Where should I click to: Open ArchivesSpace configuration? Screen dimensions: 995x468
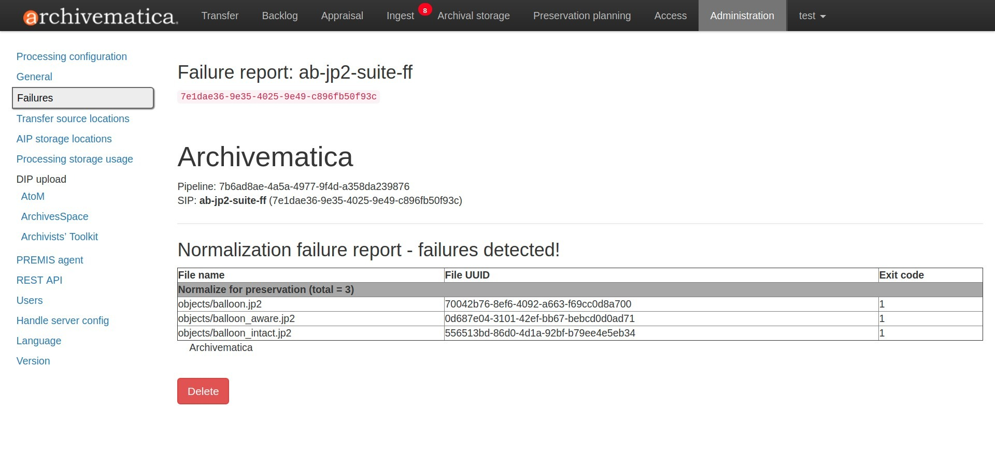[x=54, y=216]
